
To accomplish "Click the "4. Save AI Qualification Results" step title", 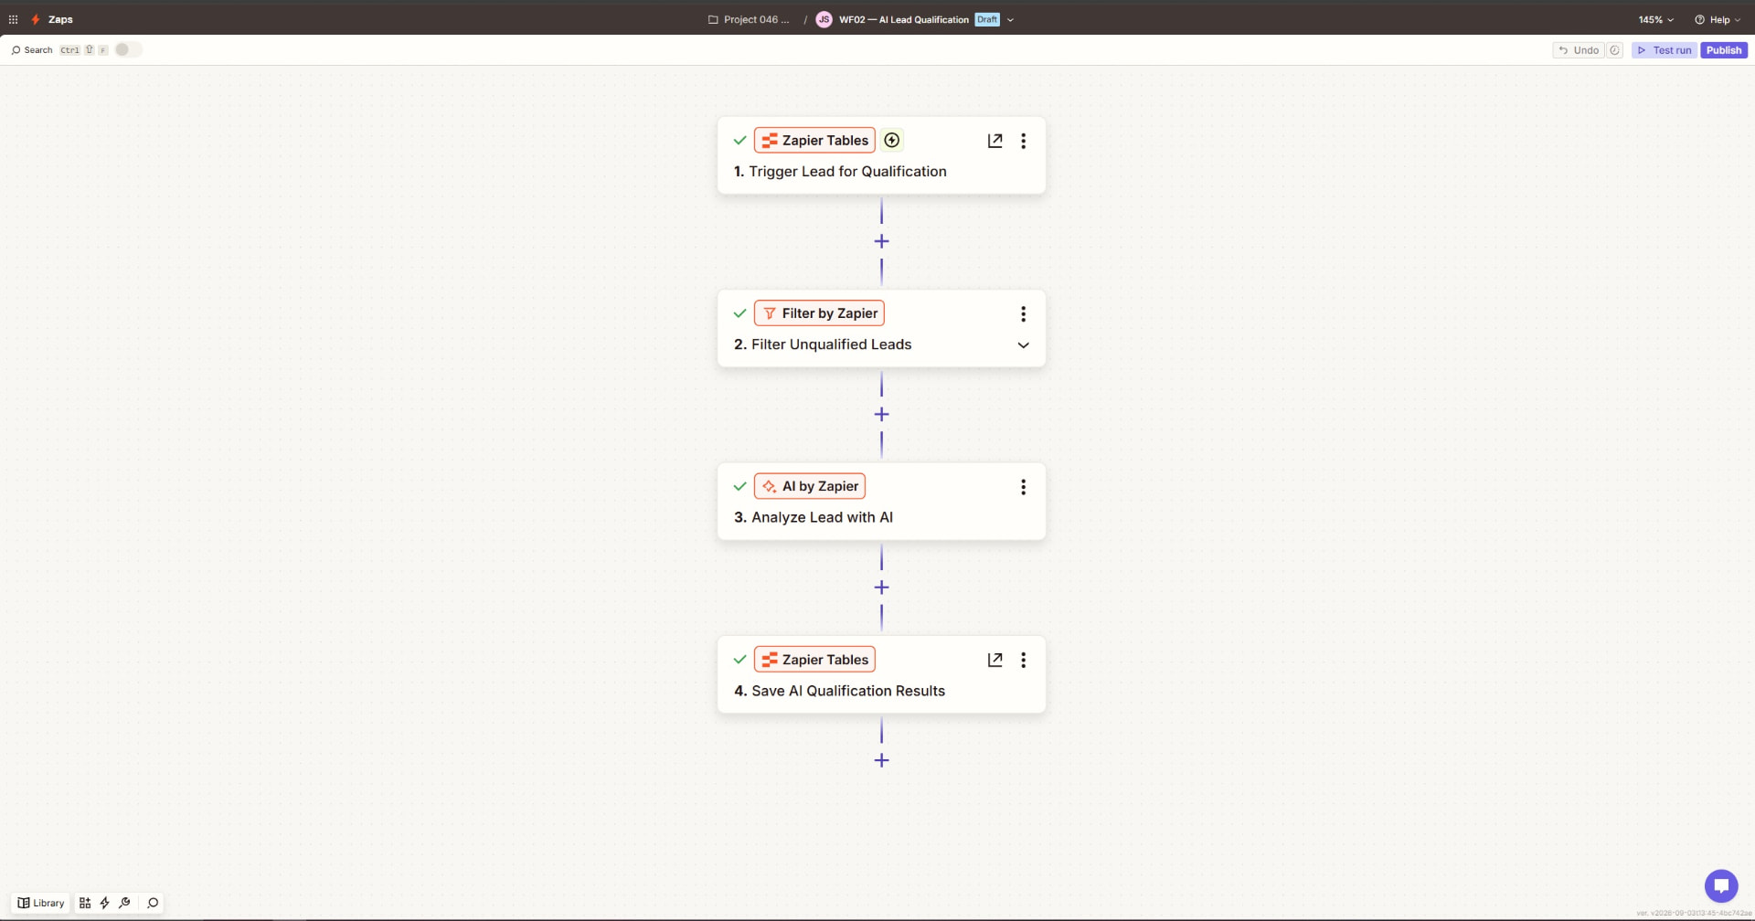I will 839,691.
